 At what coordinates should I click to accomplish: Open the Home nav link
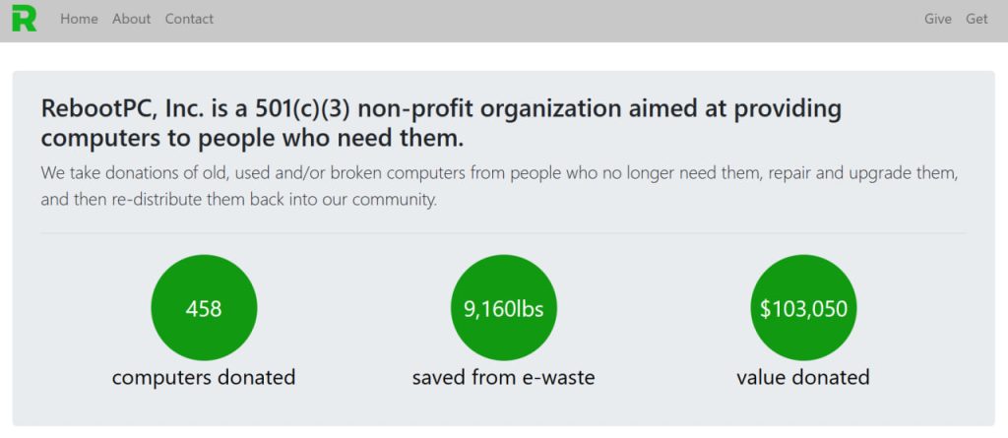pos(79,20)
